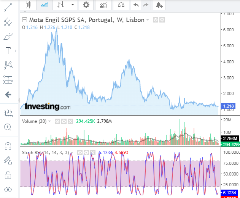Click the red 4.5893 Stoch RSI value
The image size is (240, 198).
click(x=121, y=153)
